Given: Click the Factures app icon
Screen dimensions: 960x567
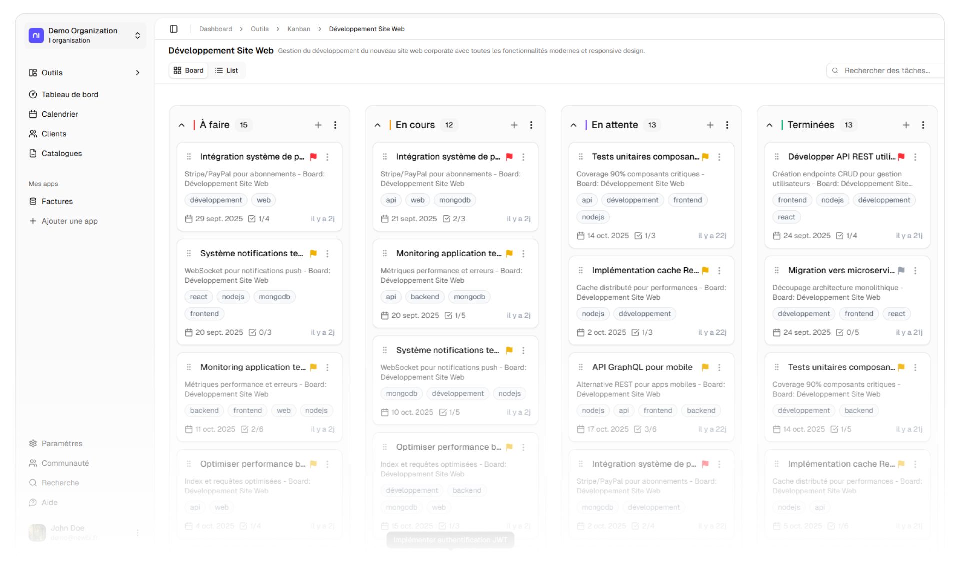Looking at the screenshot, I should click(x=33, y=201).
